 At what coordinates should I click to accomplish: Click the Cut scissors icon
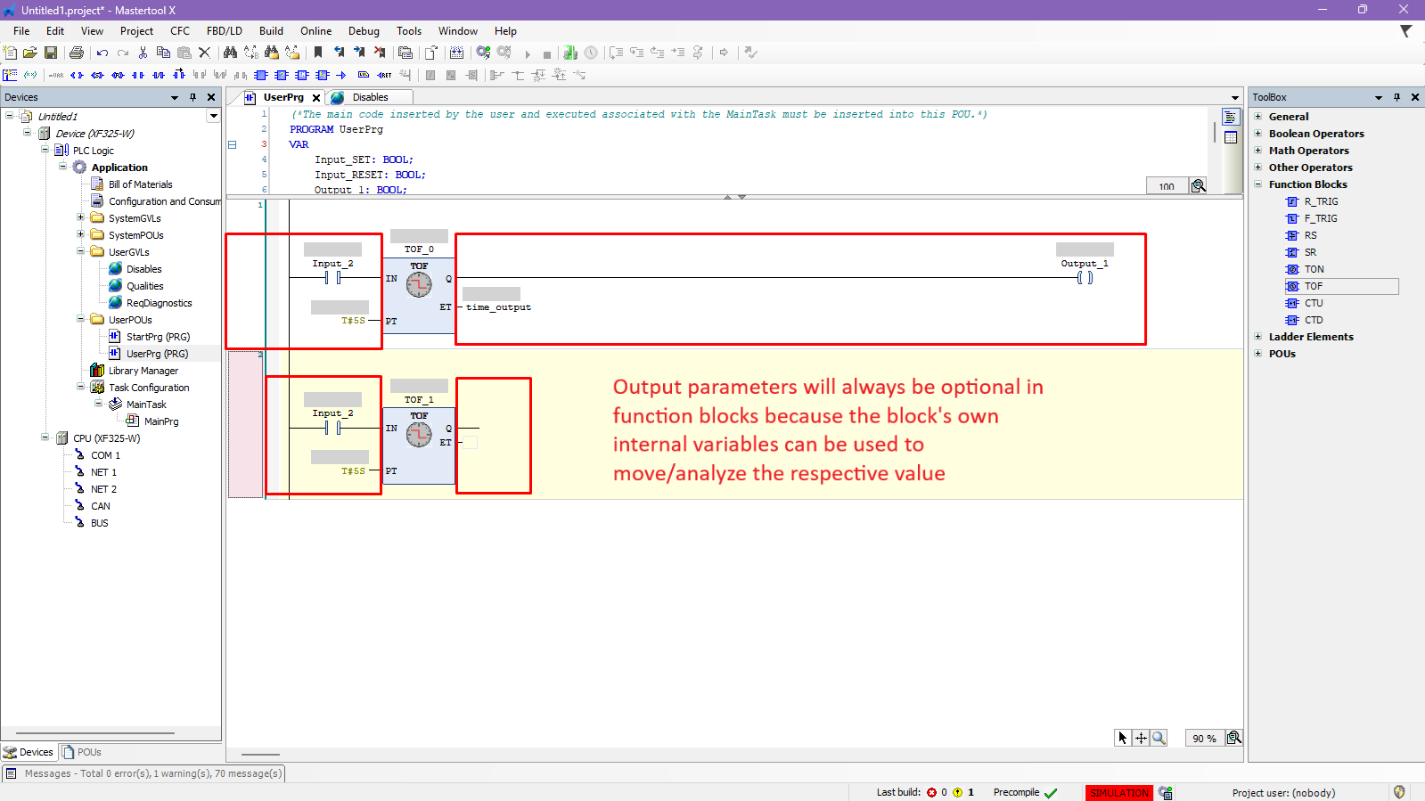(143, 53)
